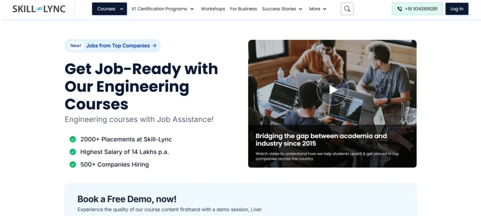The height and width of the screenshot is (216, 481).
Task: Click Bridging the gap between academia caption
Action: [321, 139]
